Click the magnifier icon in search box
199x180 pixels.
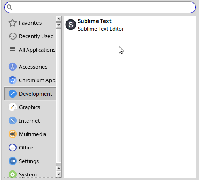tap(9, 7)
